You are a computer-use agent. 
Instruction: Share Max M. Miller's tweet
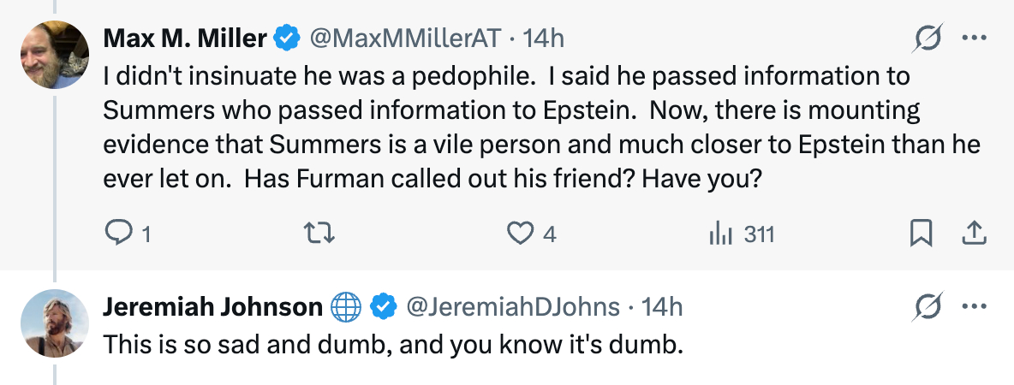point(974,233)
